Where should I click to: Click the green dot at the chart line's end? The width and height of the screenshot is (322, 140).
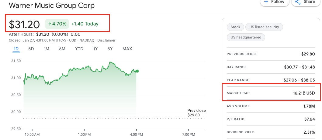pos(137,71)
